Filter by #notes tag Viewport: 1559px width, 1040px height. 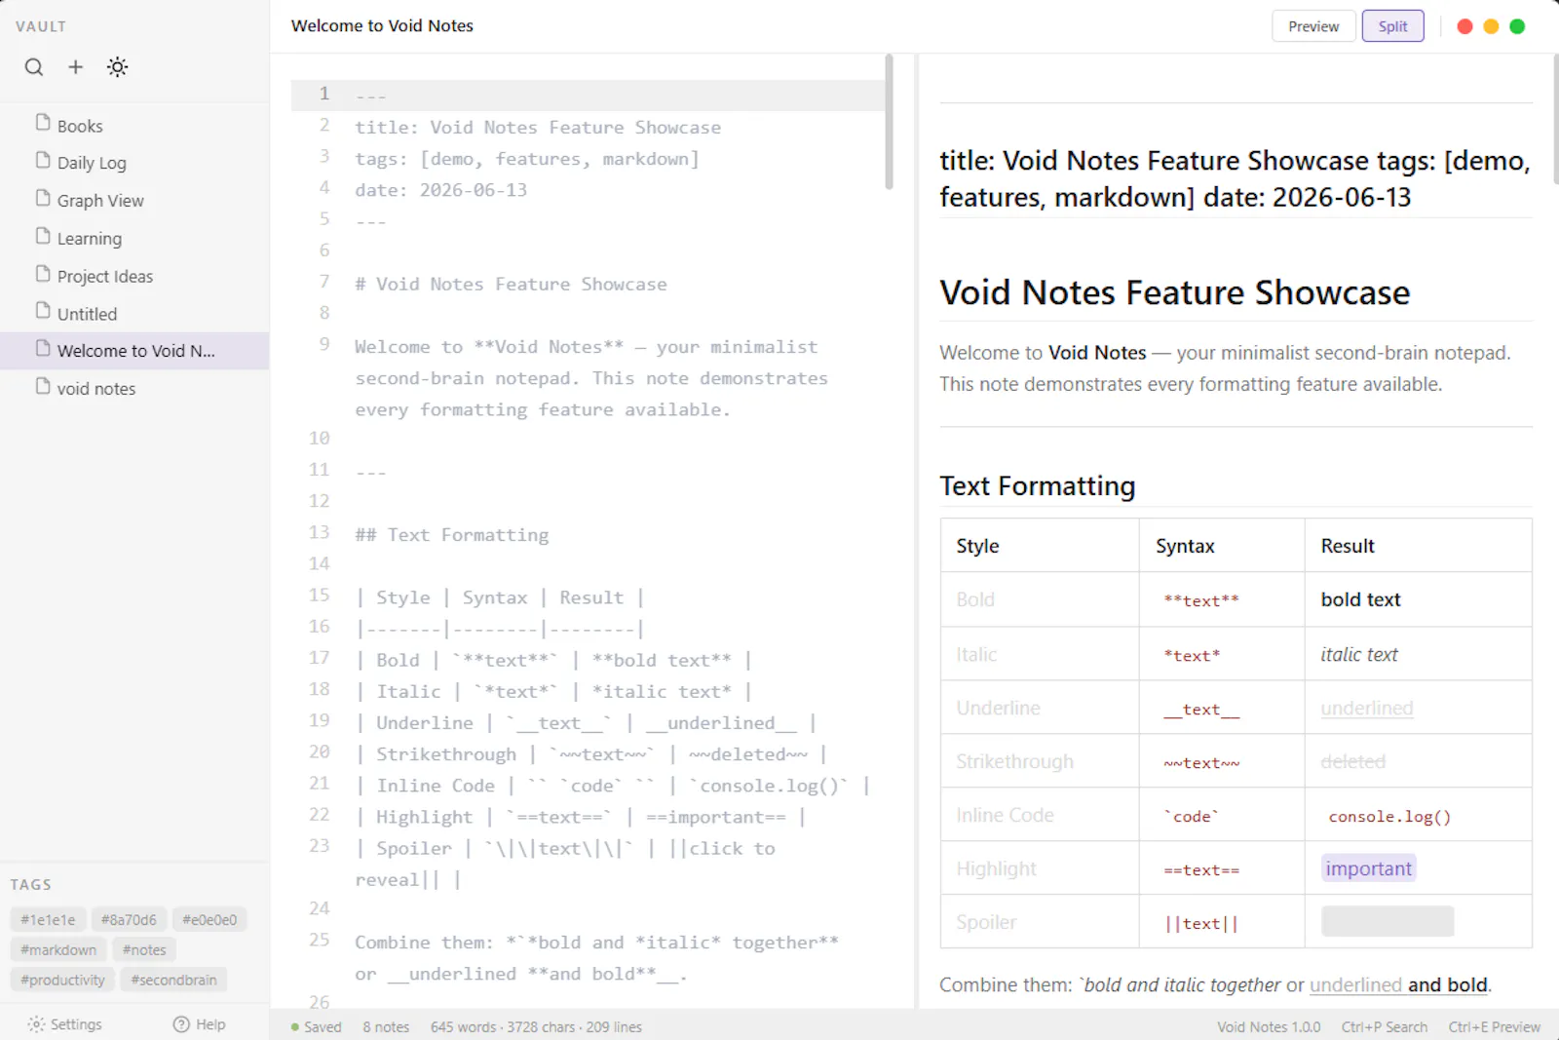[144, 949]
